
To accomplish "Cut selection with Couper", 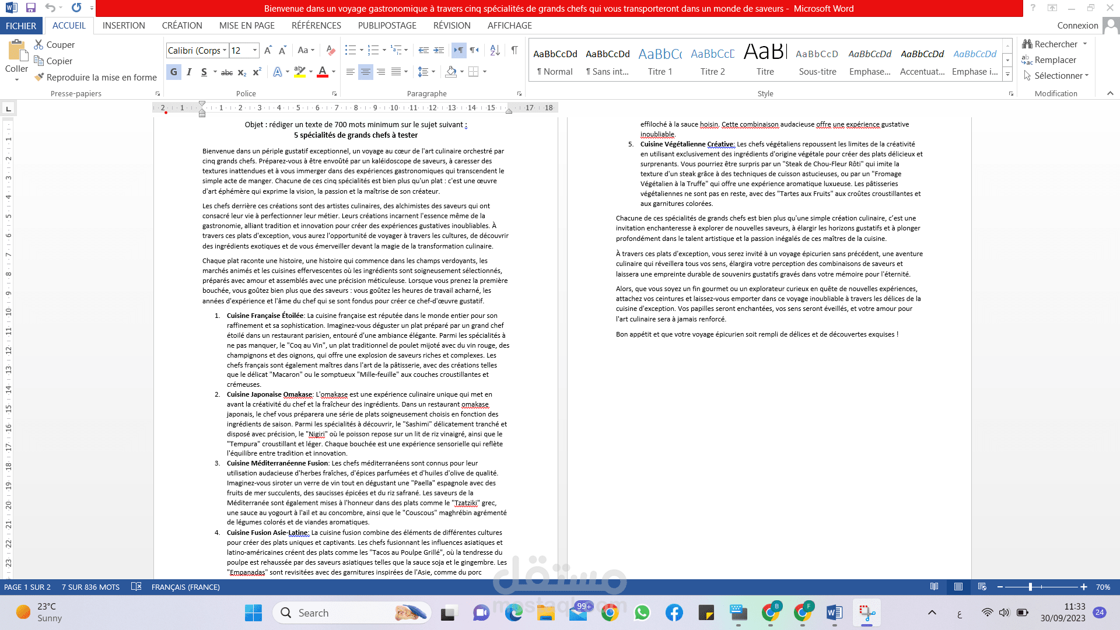I will click(x=54, y=45).
